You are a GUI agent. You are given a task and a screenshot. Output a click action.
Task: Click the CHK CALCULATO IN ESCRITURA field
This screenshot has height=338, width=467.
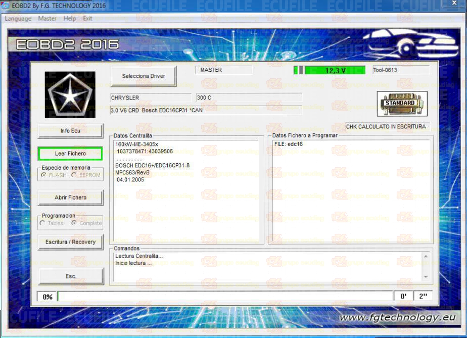388,127
